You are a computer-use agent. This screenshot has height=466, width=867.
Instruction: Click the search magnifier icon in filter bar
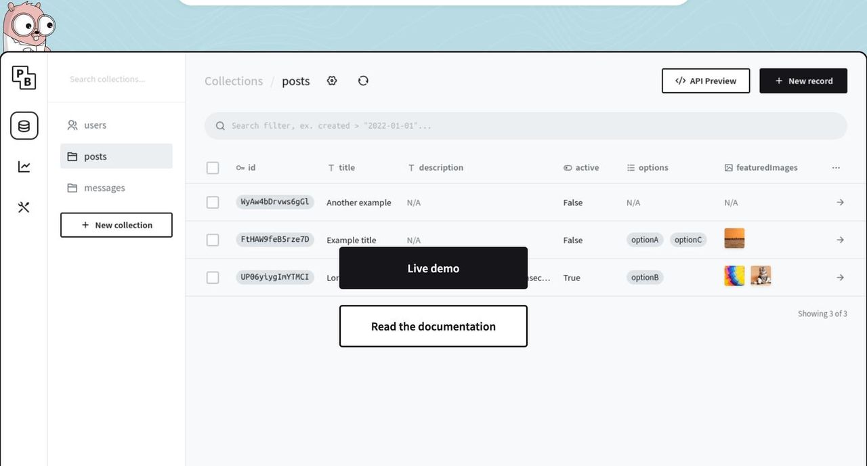220,126
